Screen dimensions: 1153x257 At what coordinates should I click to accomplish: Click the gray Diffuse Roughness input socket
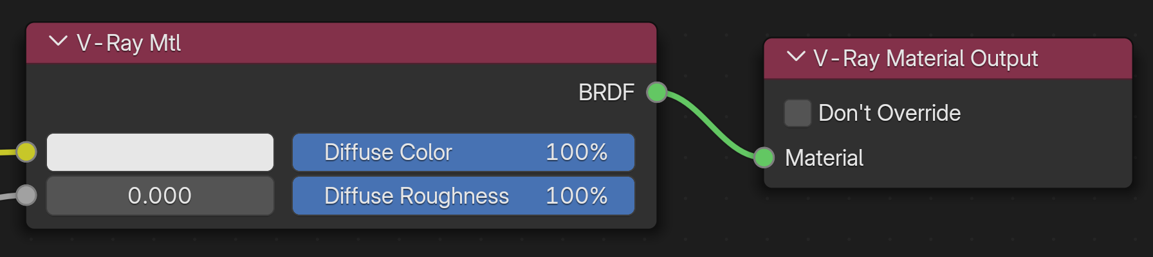click(x=26, y=195)
